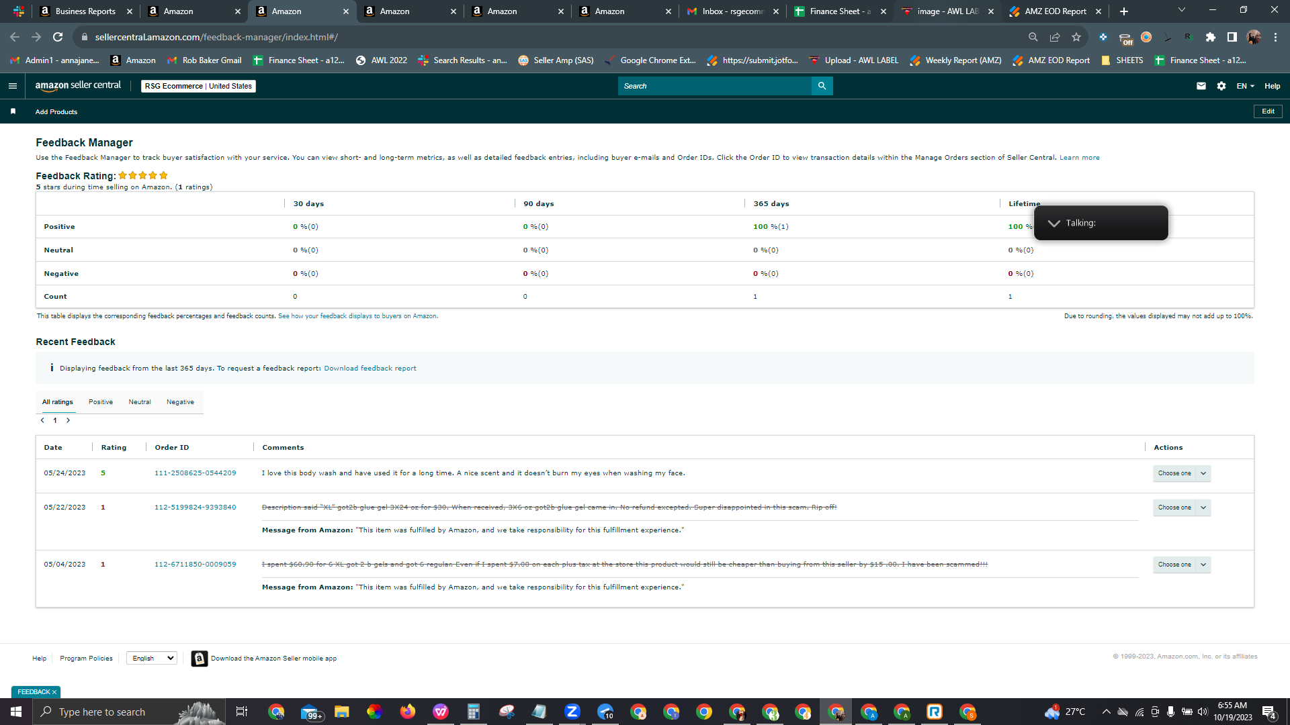1290x725 pixels.
Task: Open Windows notification center icon
Action: coord(1269,712)
